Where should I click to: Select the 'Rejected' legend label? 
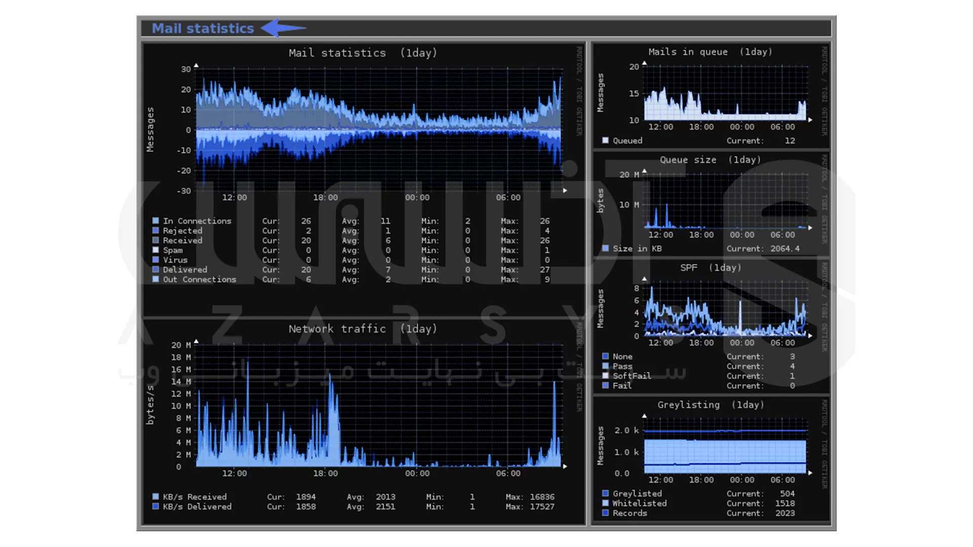click(182, 230)
